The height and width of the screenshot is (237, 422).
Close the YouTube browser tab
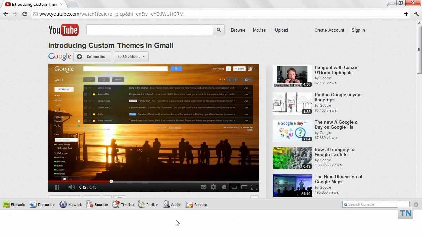(61, 4)
